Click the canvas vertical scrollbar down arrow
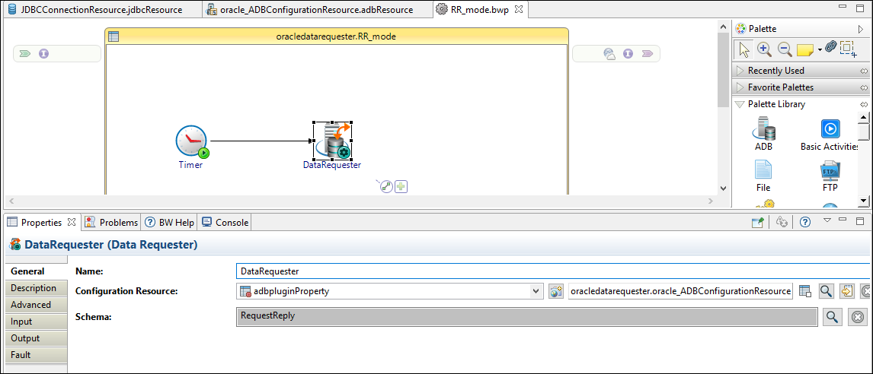Image resolution: width=873 pixels, height=374 pixels. click(723, 189)
